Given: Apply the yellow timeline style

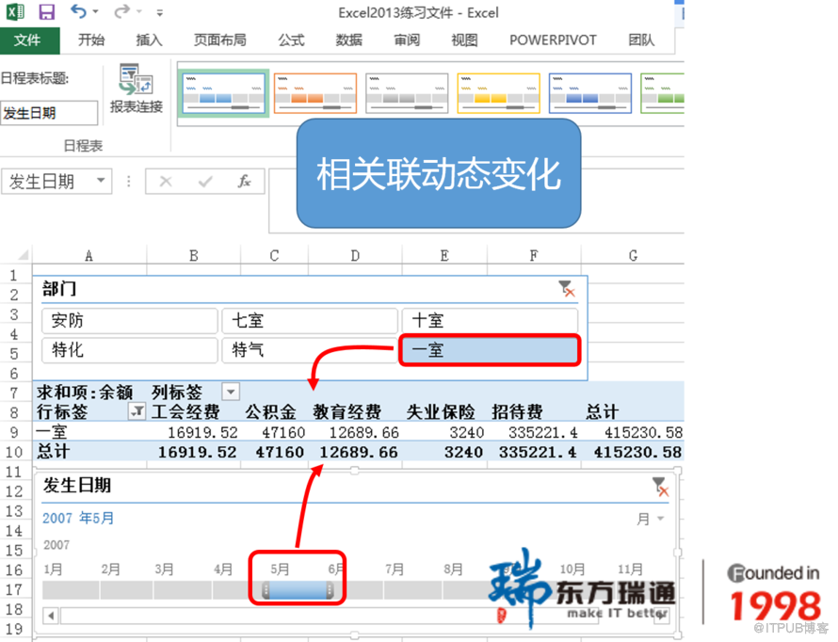Looking at the screenshot, I should click(x=499, y=93).
